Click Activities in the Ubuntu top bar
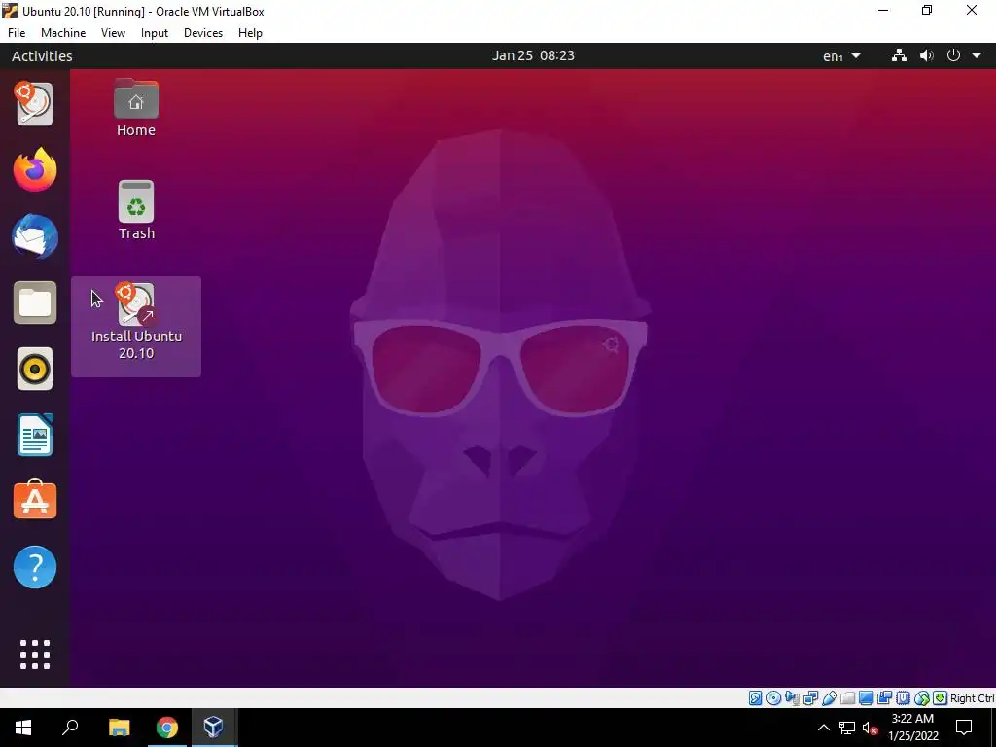The image size is (996, 747). click(x=42, y=55)
